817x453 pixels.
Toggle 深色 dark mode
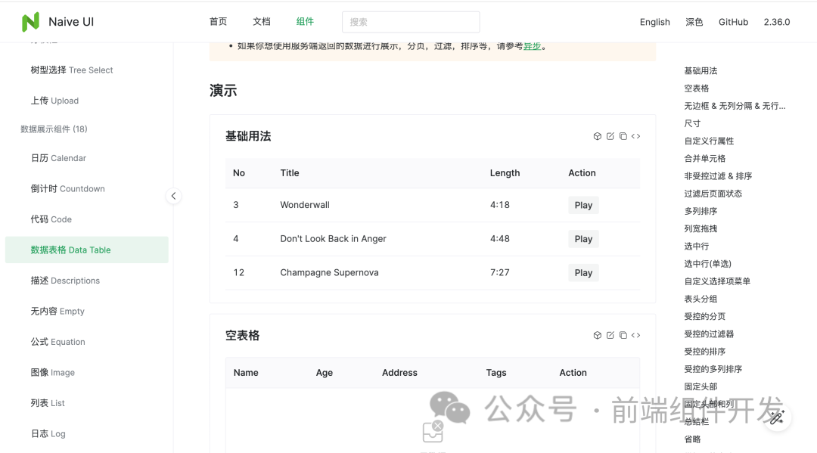694,22
